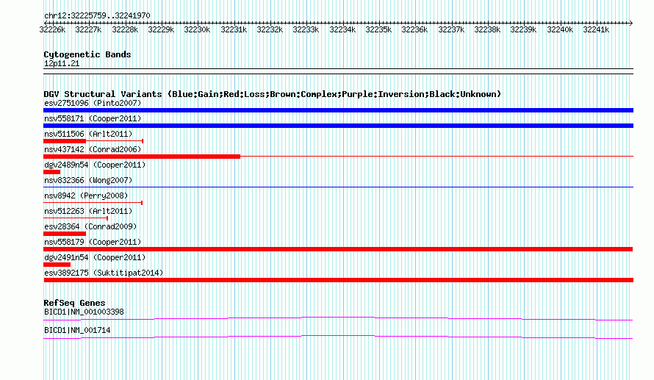Click the dgv2491n54 (Cooper2011) label

click(x=95, y=257)
